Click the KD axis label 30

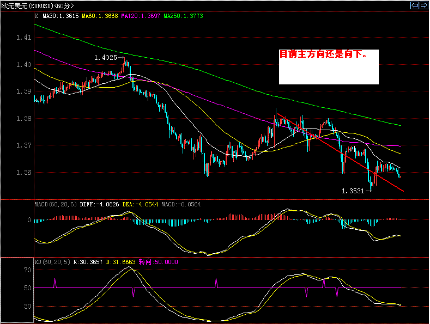(x=28, y=307)
